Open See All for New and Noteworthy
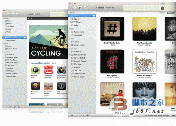Screen dimensions: 176x126 pos(54,63)
